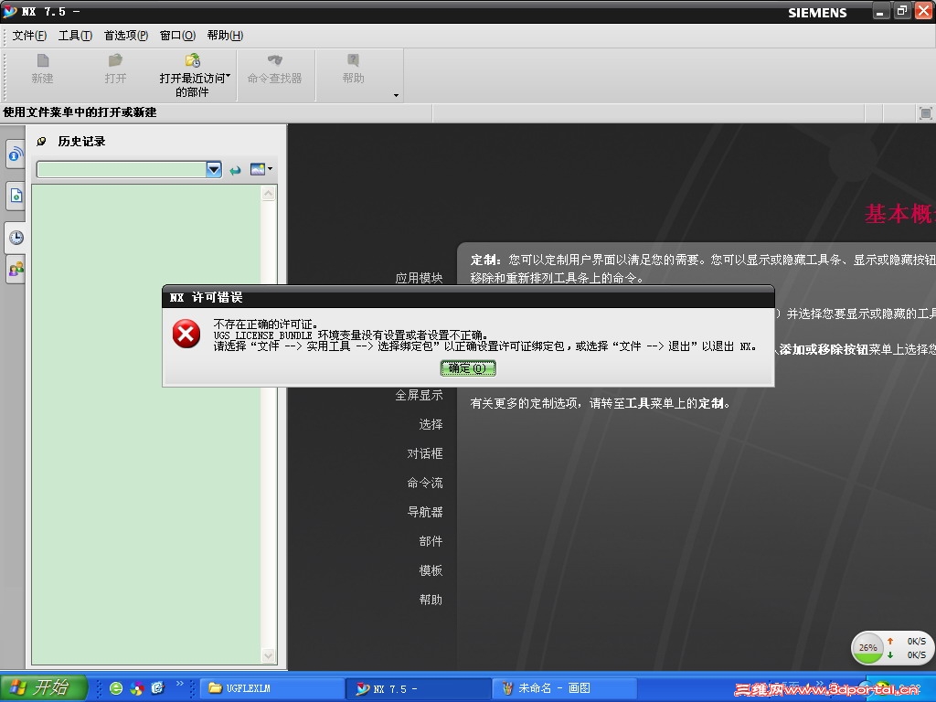Click the history list scrollbar up arrow
This screenshot has height=702, width=936.
(x=269, y=194)
